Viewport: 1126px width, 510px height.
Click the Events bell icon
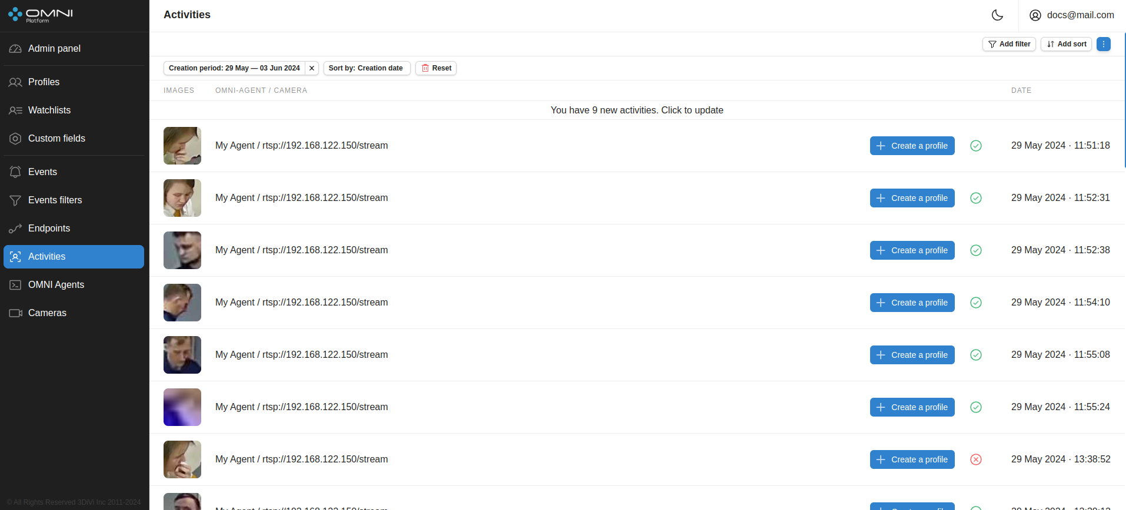[x=15, y=172]
